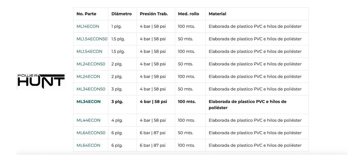Select the bold ML34ECON part

[89, 102]
